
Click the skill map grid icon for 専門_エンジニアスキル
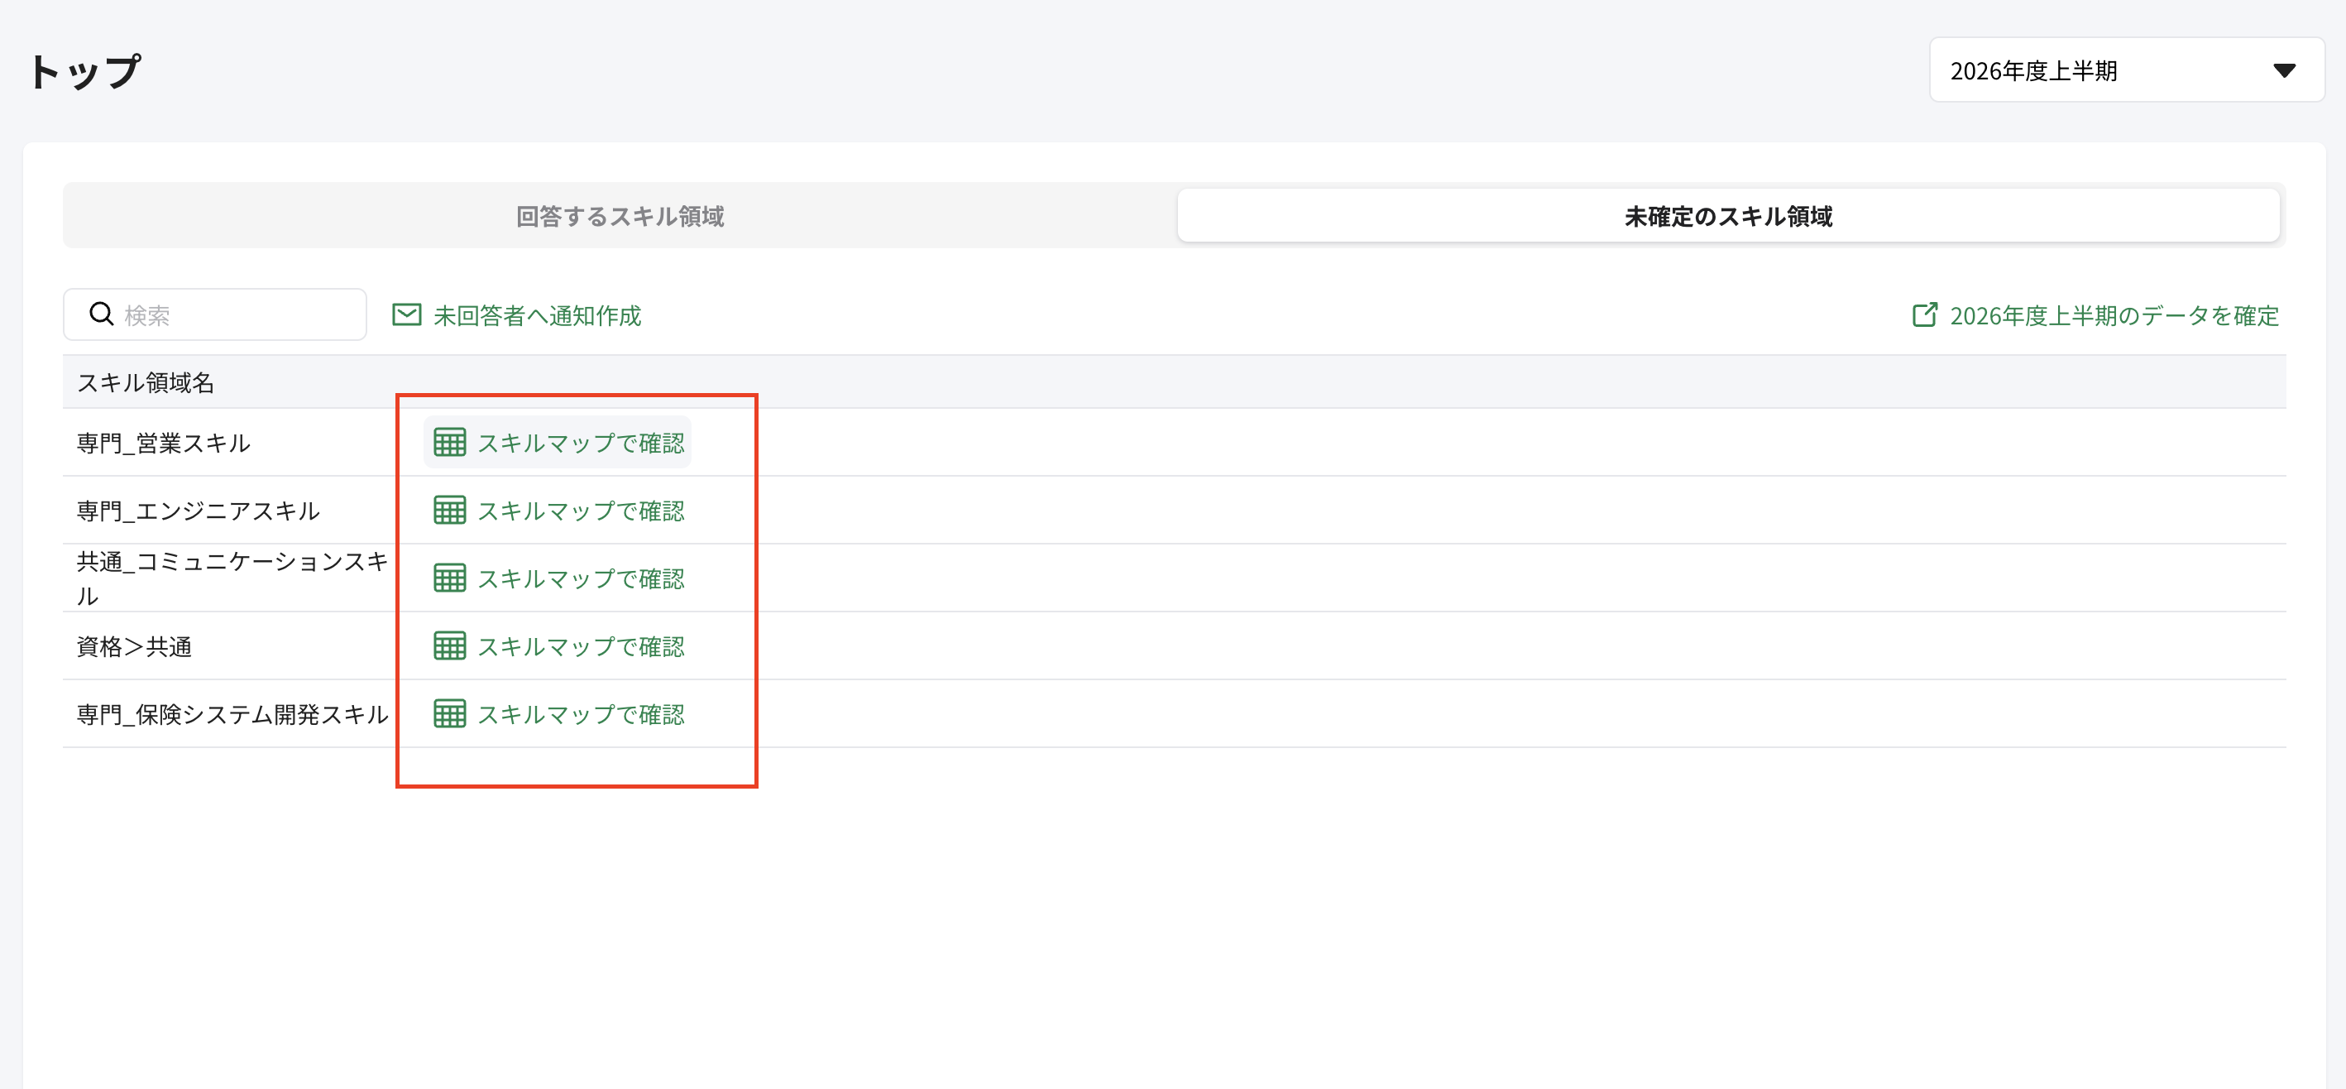pyautogui.click(x=449, y=511)
